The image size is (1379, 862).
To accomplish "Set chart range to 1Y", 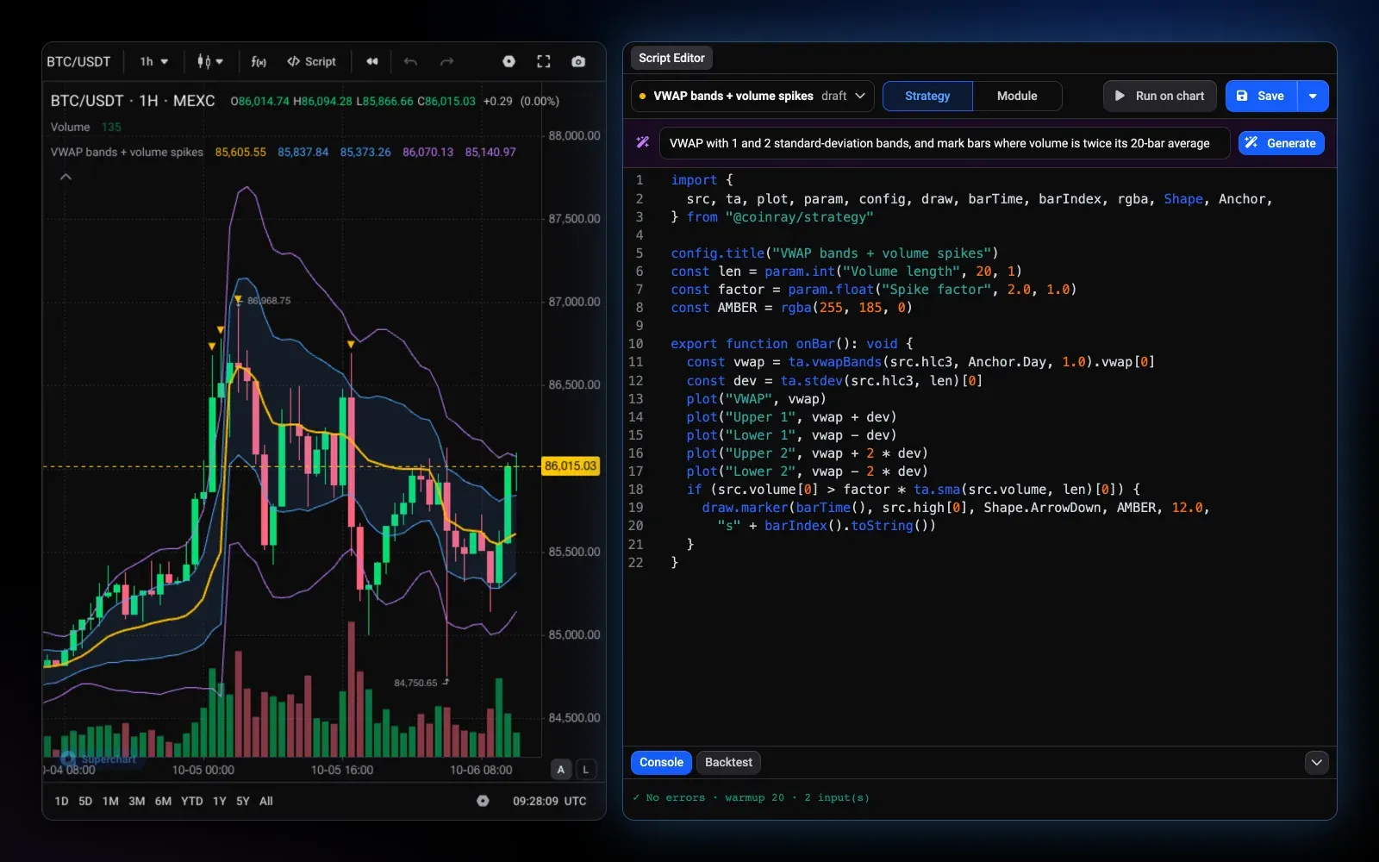I will [220, 801].
